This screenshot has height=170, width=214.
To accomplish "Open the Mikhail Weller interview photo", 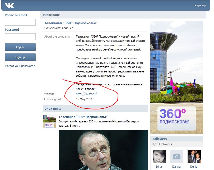I will [x=103, y=150].
